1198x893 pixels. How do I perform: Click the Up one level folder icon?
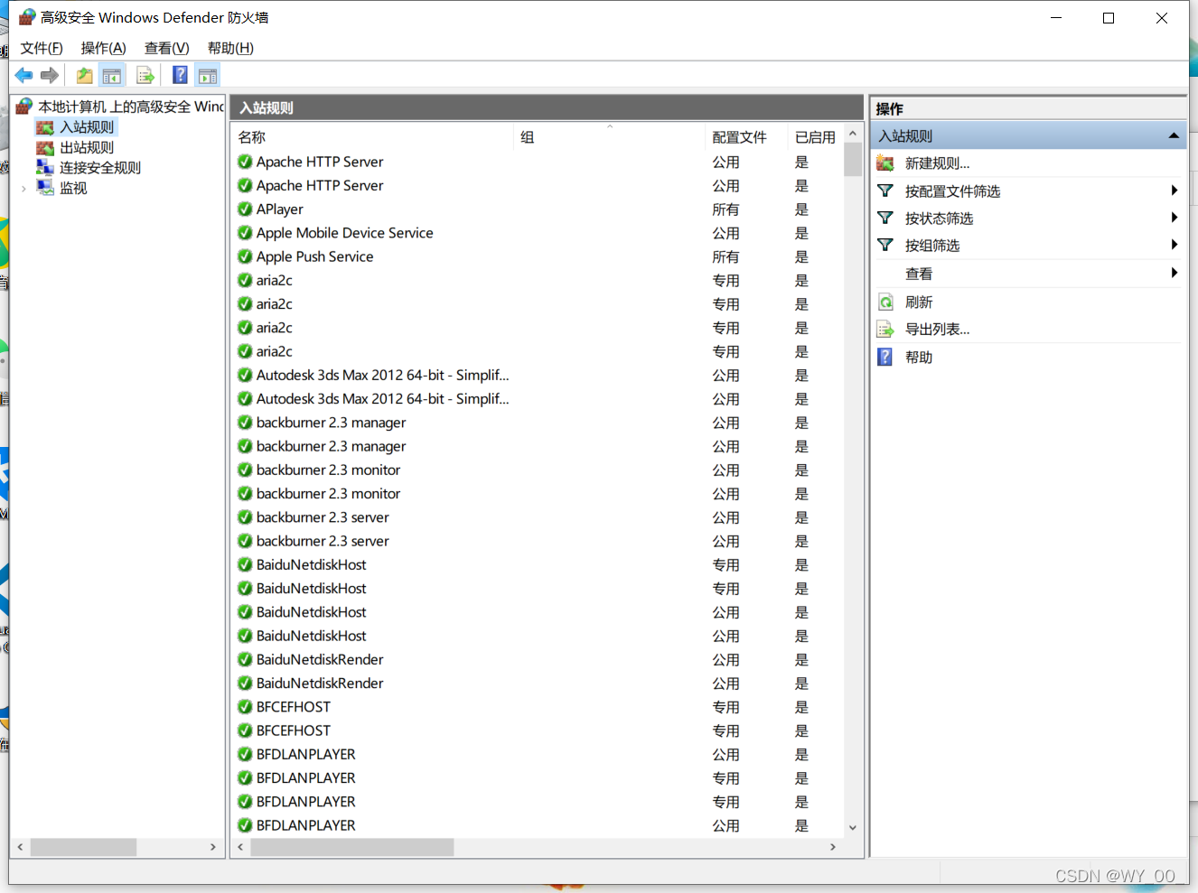[x=84, y=76]
